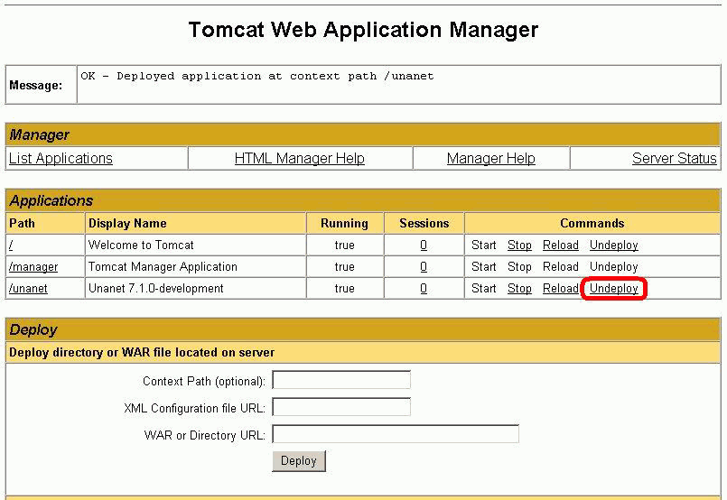View Server Status page

point(674,159)
